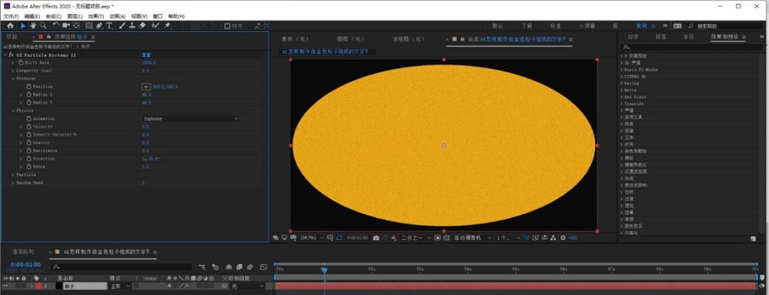This screenshot has width=769, height=295.
Task: Select the Zoom magnifier tool
Action: tap(43, 26)
